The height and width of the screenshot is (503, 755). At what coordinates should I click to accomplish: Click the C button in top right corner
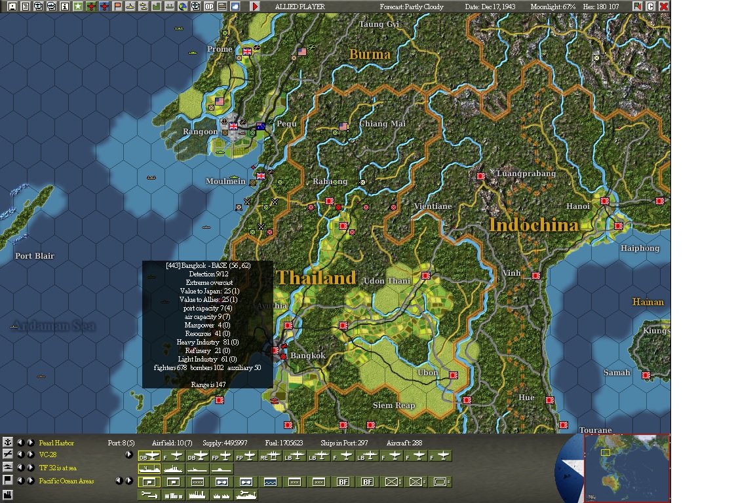click(x=650, y=7)
